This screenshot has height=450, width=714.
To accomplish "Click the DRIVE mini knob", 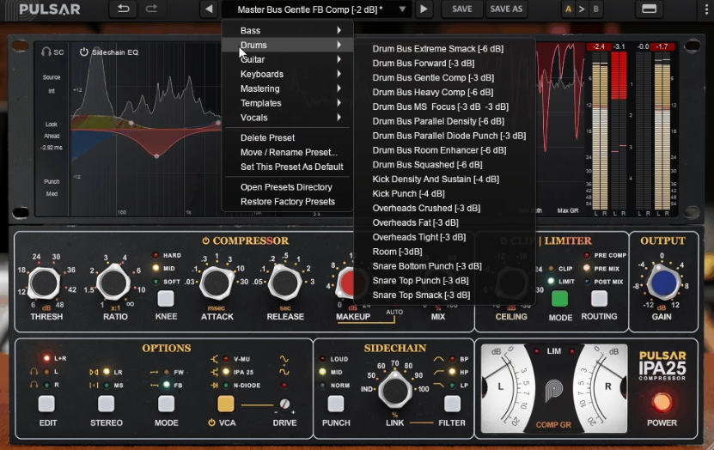I will click(x=284, y=404).
